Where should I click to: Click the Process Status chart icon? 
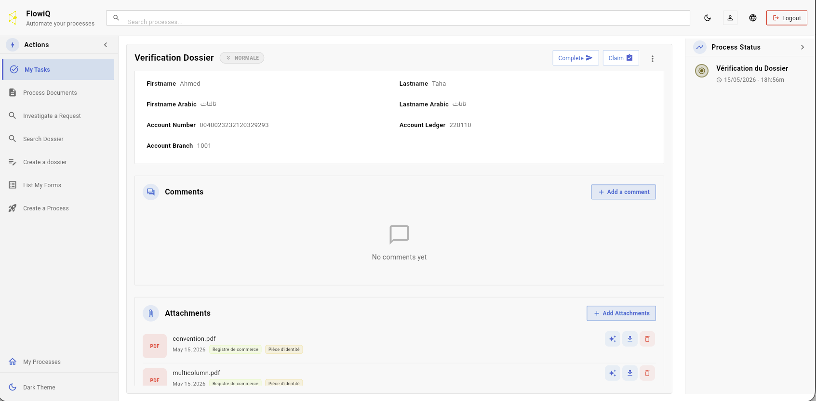pos(700,47)
